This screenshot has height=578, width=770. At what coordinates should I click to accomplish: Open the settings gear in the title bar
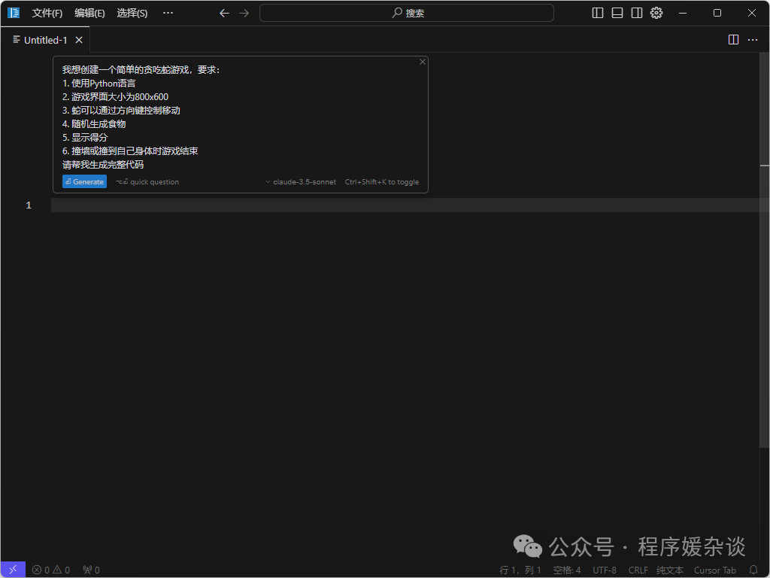click(x=656, y=13)
